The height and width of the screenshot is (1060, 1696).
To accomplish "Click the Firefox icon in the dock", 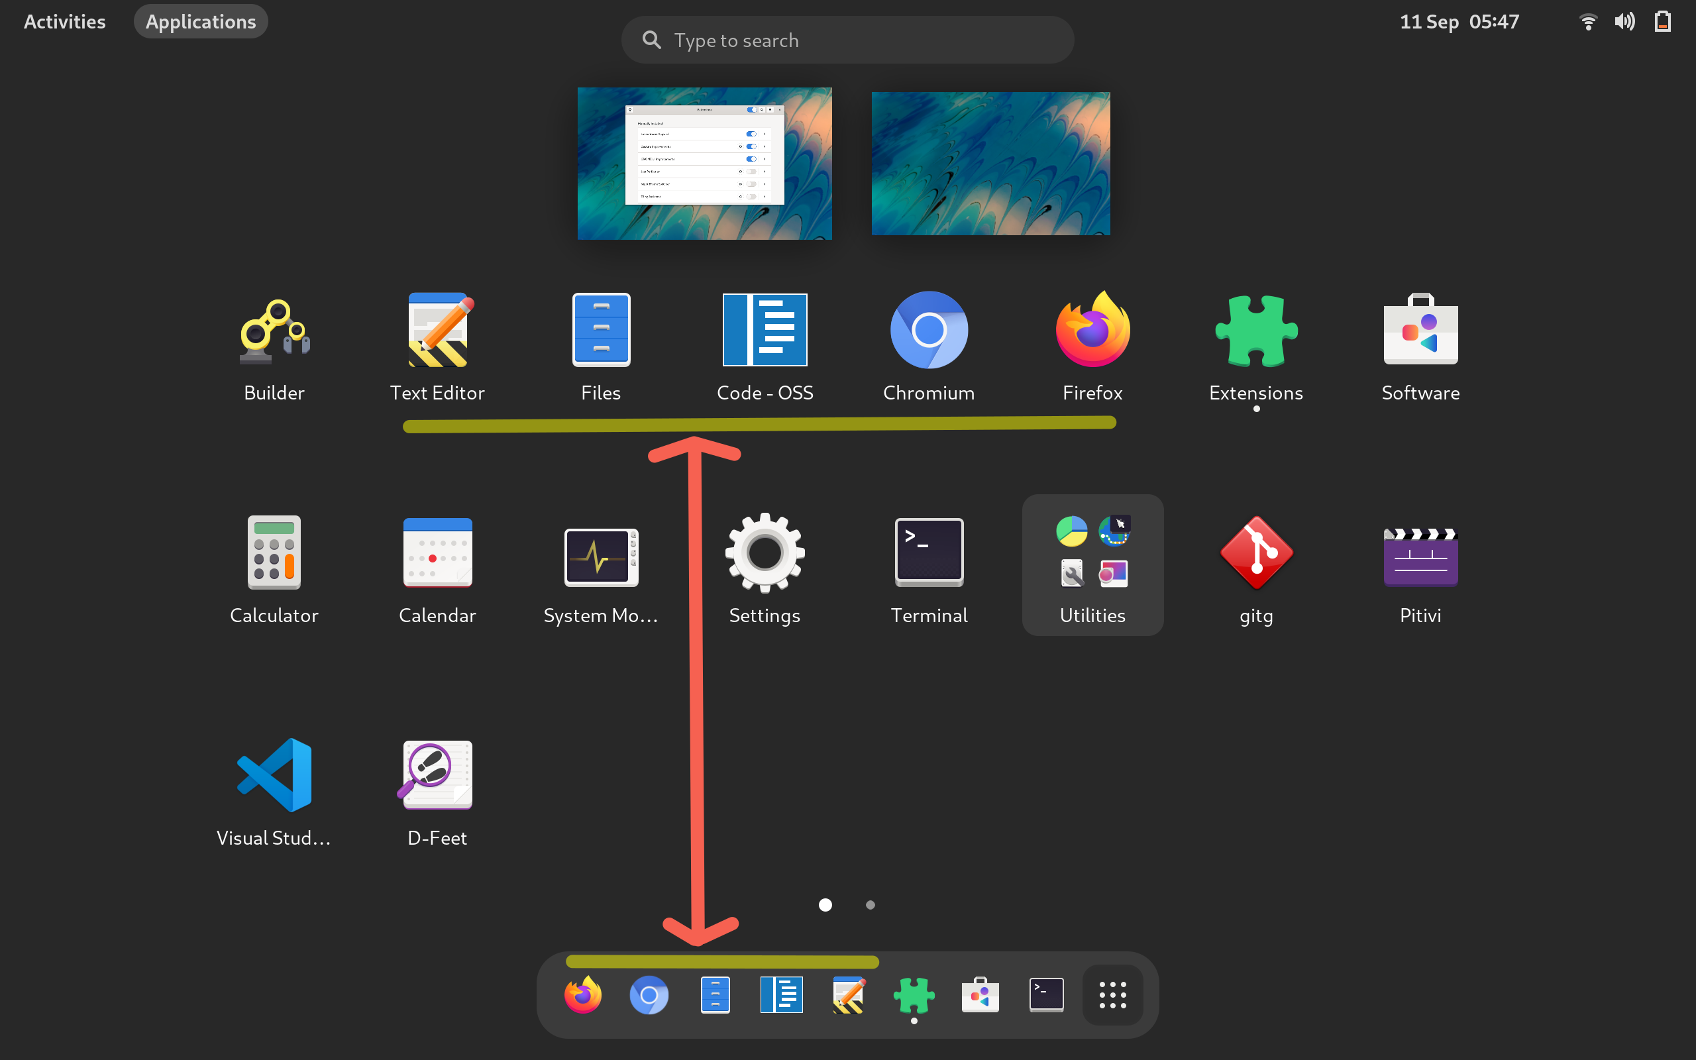I will tap(583, 995).
